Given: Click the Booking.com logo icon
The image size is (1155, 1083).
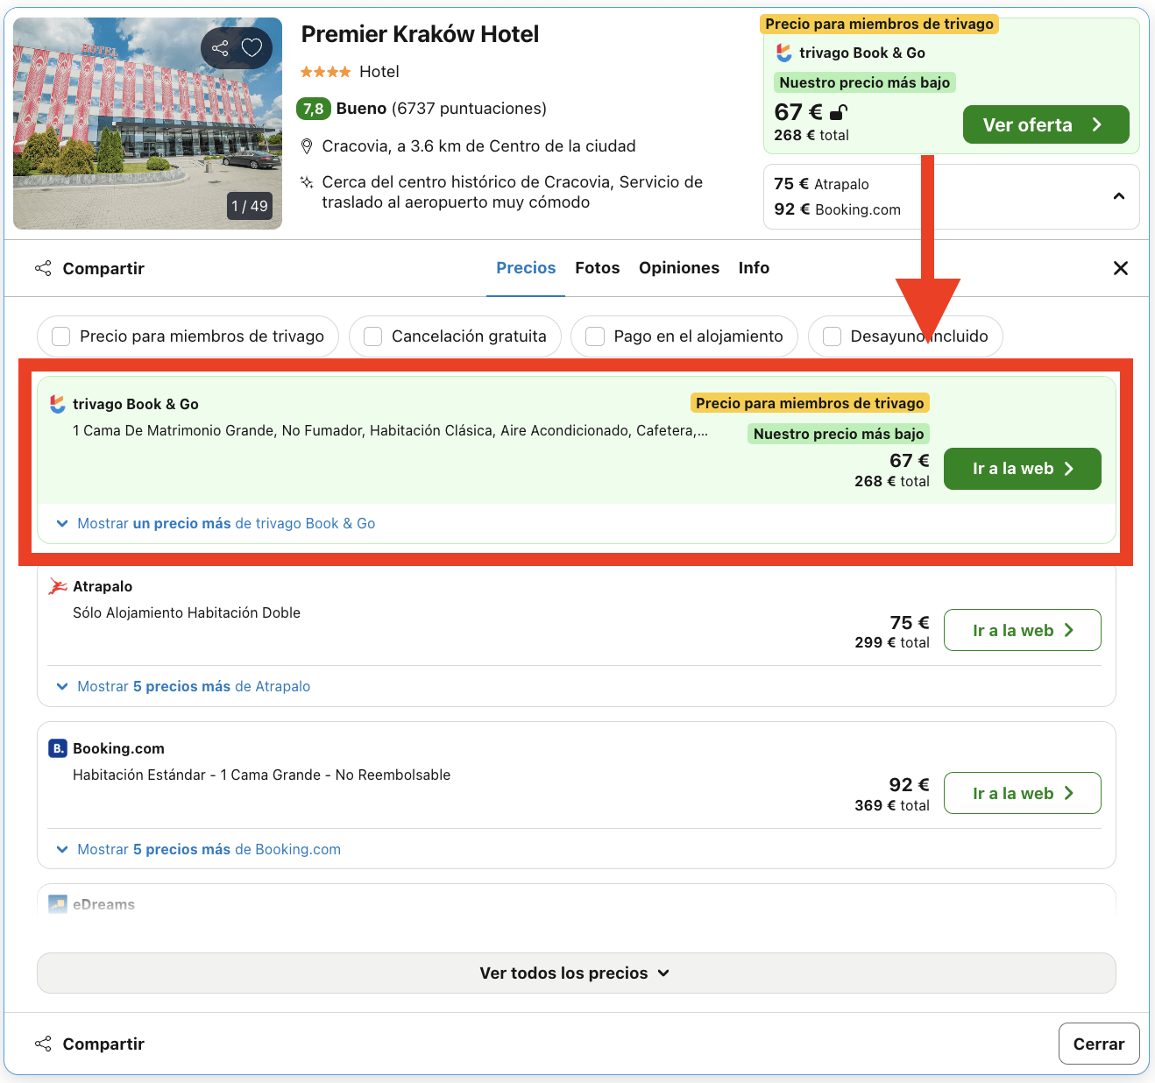Looking at the screenshot, I should 58,748.
